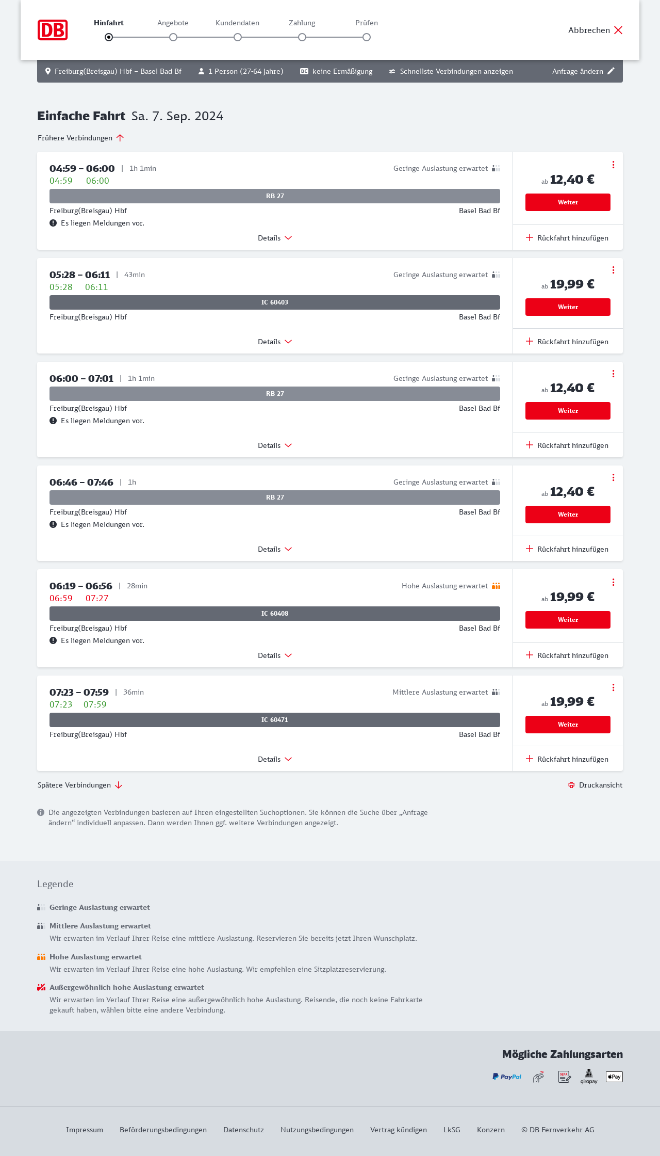Click the Abbrechen close icon
This screenshot has height=1156, width=660.
click(618, 30)
